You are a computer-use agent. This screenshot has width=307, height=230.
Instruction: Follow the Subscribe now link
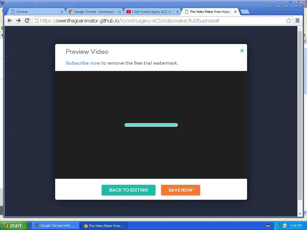click(x=83, y=63)
